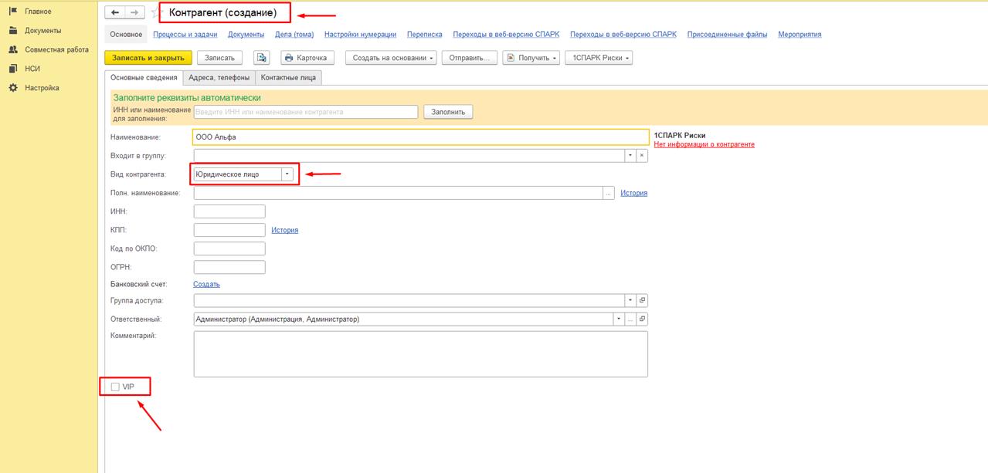988x473 pixels.
Task: Open the 1СПАРК Риски dropdown button
Action: pyautogui.click(x=599, y=58)
